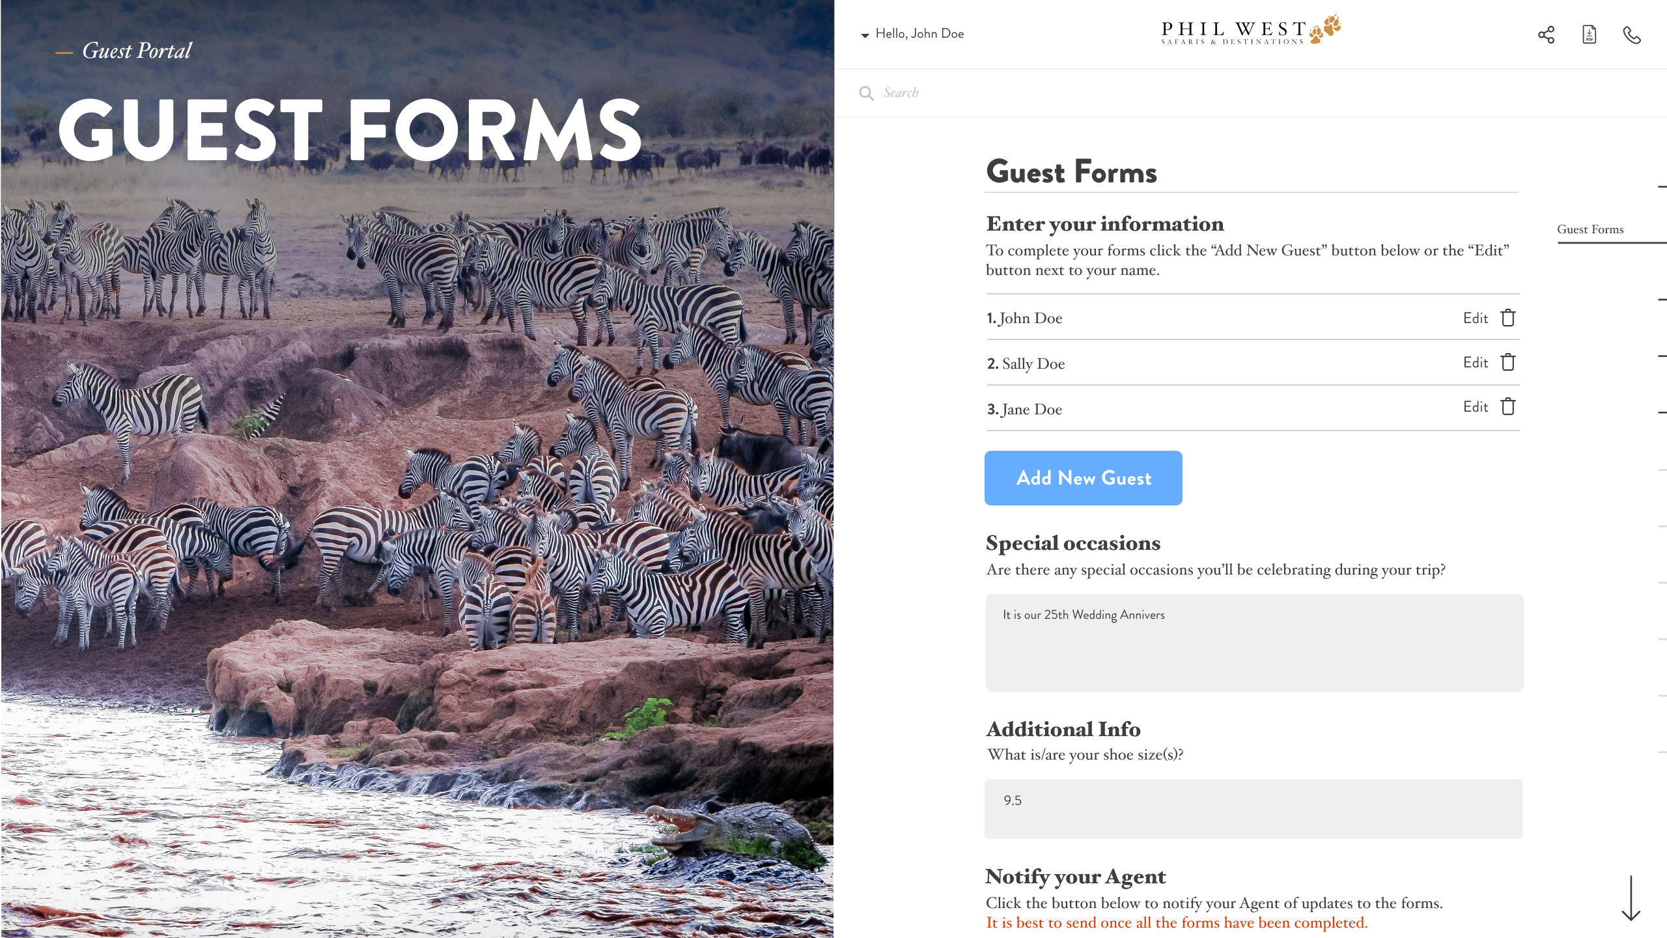Screen dimensions: 1667x938
Task: Click the John Doe guest row
Action: click(x=1253, y=318)
